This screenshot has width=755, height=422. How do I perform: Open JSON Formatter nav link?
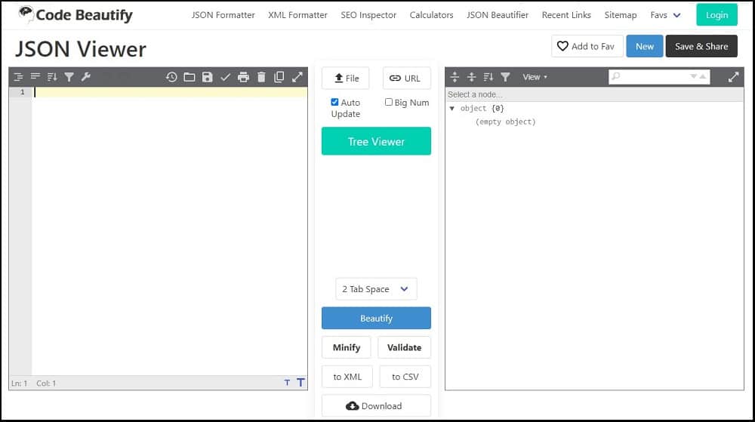pyautogui.click(x=223, y=15)
